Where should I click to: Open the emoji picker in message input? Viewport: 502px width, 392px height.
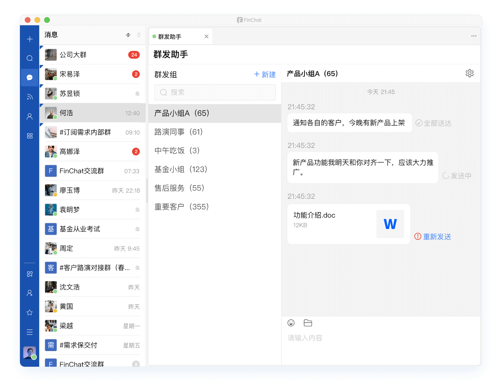click(x=291, y=323)
